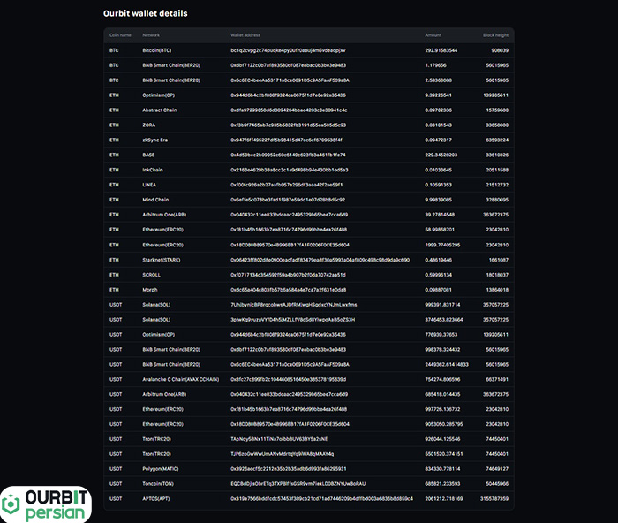Click the Network column header
Screen dimensions: 618x523
click(x=151, y=34)
